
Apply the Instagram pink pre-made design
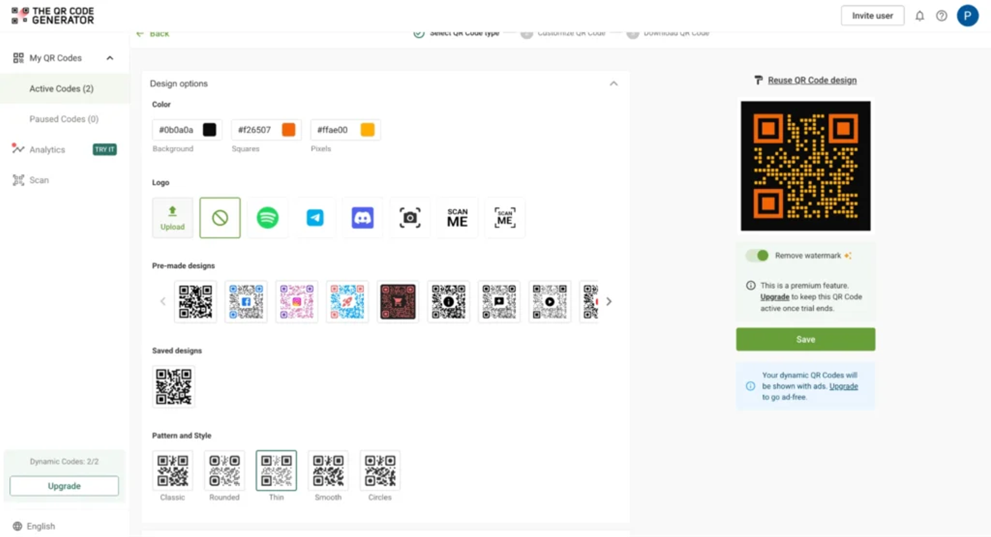pyautogui.click(x=296, y=302)
